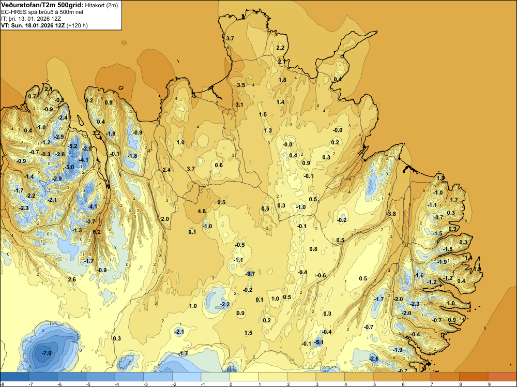Select the "-1.4" temperature value
The image size is (517, 387).
tap(29, 176)
